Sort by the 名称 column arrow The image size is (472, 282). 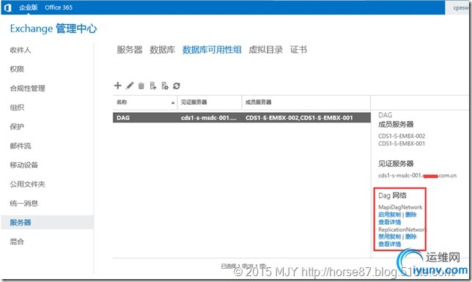coord(173,103)
